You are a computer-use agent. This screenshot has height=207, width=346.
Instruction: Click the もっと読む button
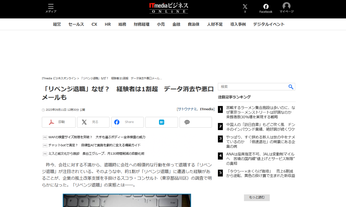(x=257, y=197)
